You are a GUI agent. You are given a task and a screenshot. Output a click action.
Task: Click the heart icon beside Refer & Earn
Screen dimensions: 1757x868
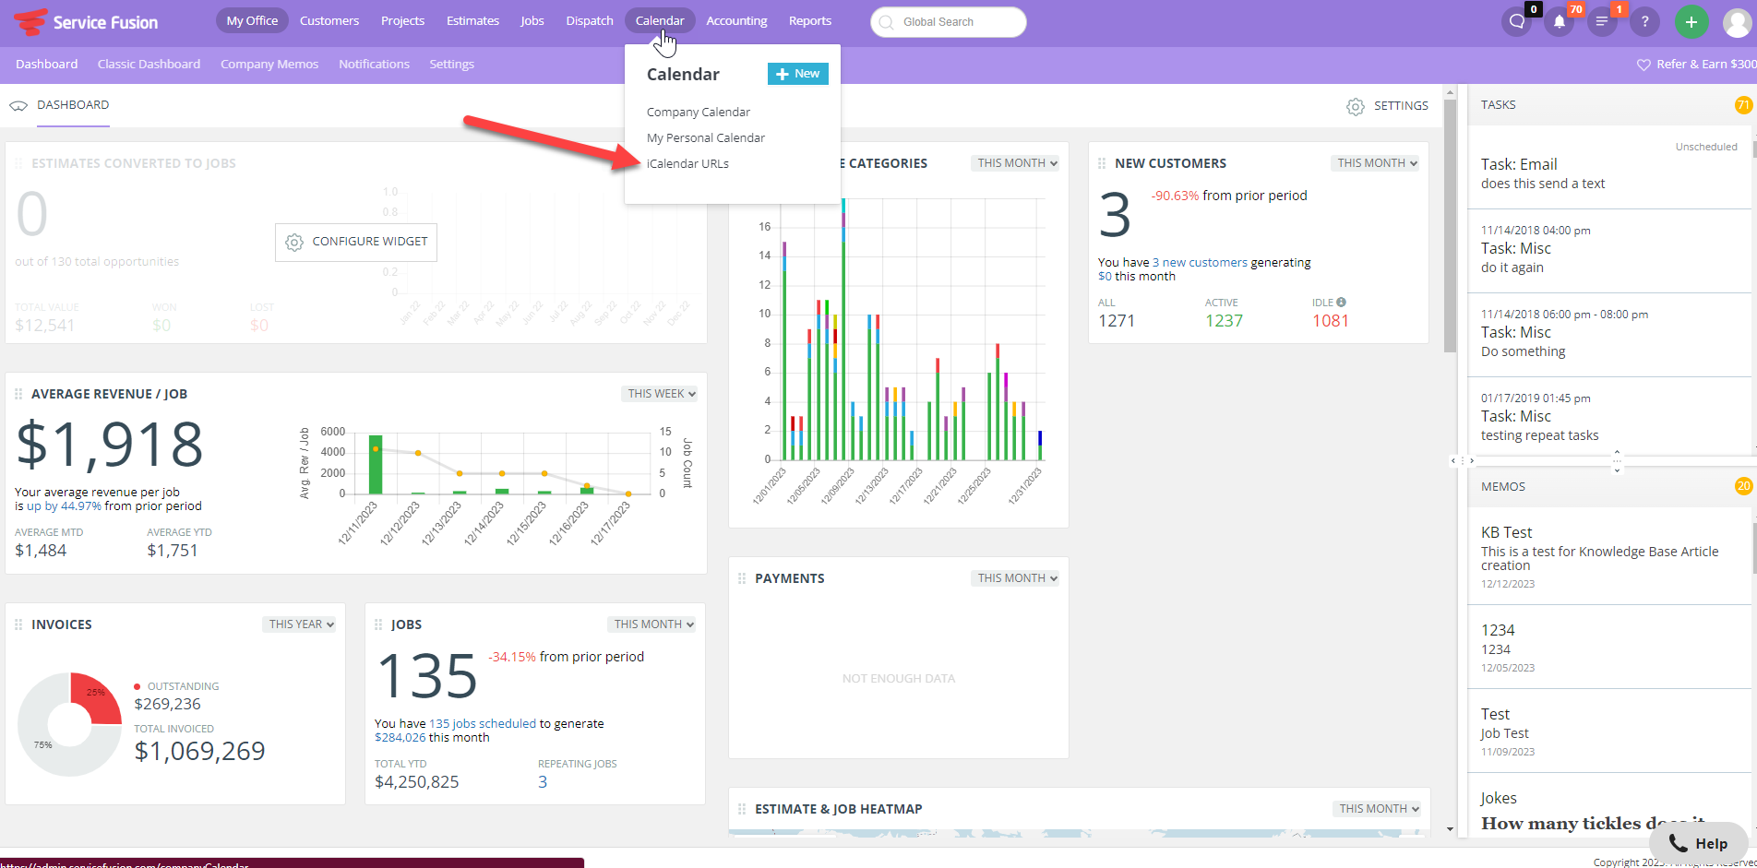click(x=1643, y=65)
